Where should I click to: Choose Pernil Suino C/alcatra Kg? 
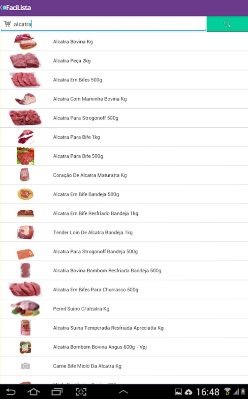81,309
